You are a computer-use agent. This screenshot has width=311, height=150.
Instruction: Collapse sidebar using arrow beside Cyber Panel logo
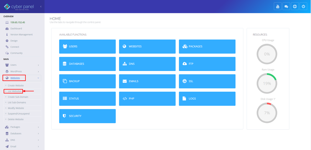(x=41, y=6)
